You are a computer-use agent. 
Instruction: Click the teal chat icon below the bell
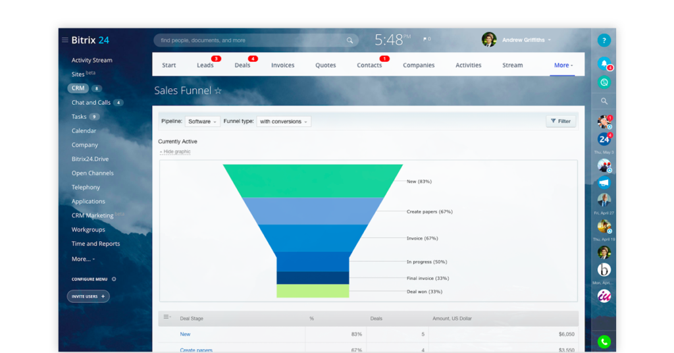point(604,82)
